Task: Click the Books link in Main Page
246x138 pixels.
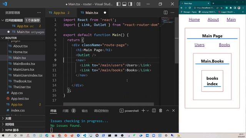Action: tap(224, 45)
